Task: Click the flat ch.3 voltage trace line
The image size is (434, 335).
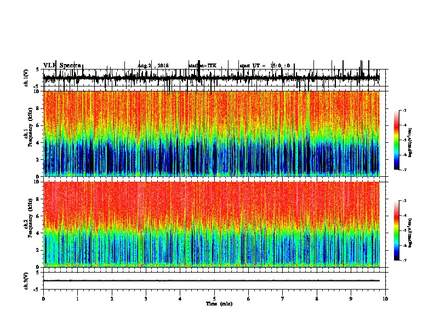Action: point(212,281)
